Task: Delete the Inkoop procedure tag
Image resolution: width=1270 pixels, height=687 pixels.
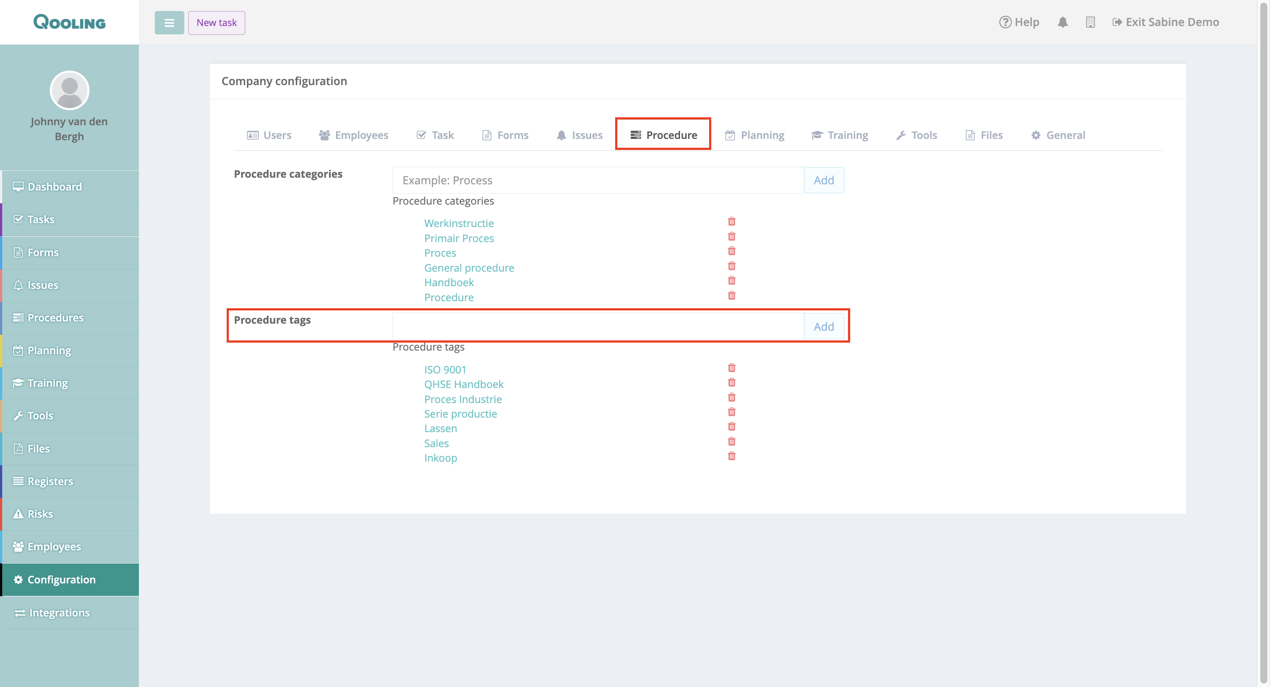Action: 732,456
